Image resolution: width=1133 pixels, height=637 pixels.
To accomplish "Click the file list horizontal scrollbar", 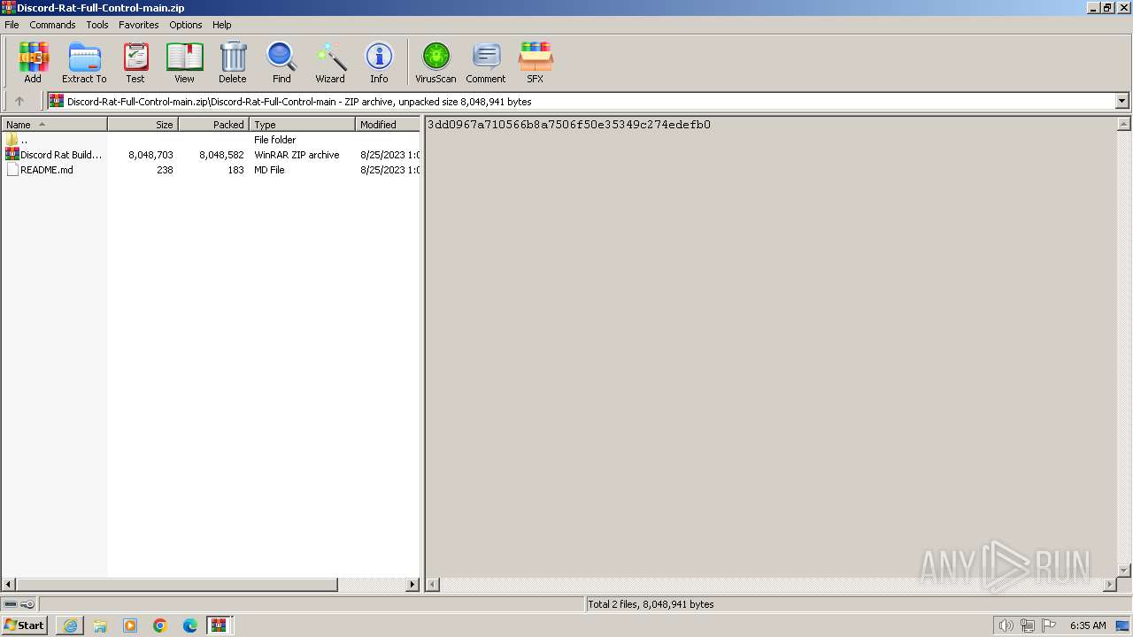I will (x=177, y=585).
